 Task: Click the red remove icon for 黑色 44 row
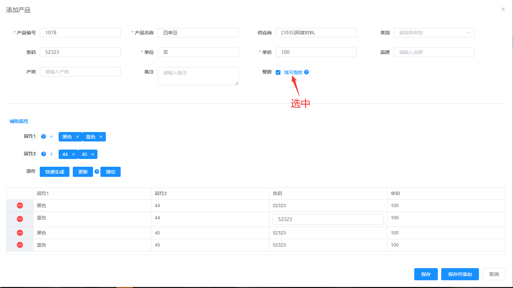click(x=20, y=205)
